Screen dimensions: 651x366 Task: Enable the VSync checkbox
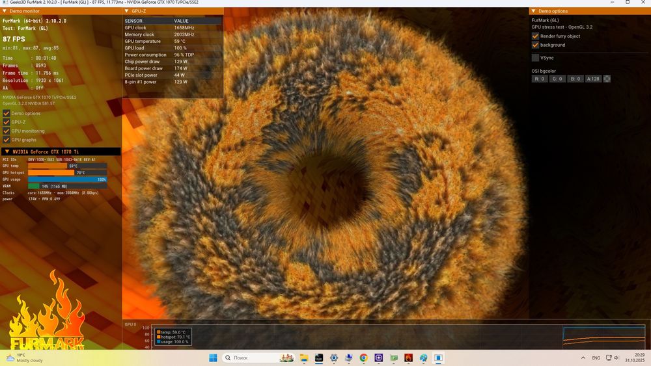click(535, 58)
